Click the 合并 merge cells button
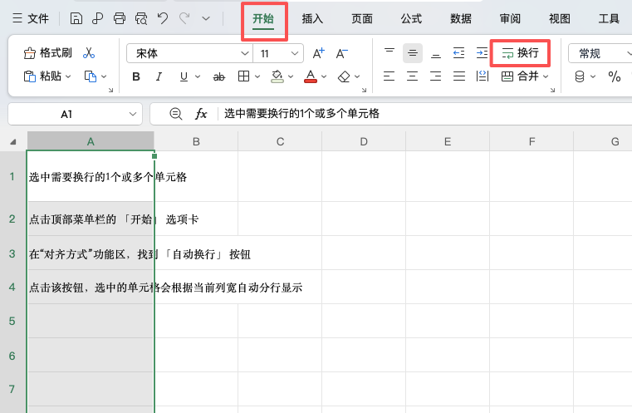The width and height of the screenshot is (632, 413). point(520,76)
